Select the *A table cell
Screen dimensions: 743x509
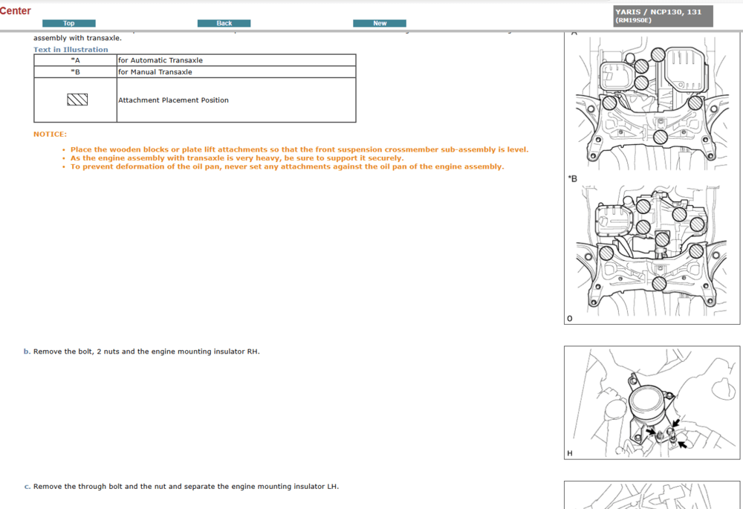click(x=75, y=60)
